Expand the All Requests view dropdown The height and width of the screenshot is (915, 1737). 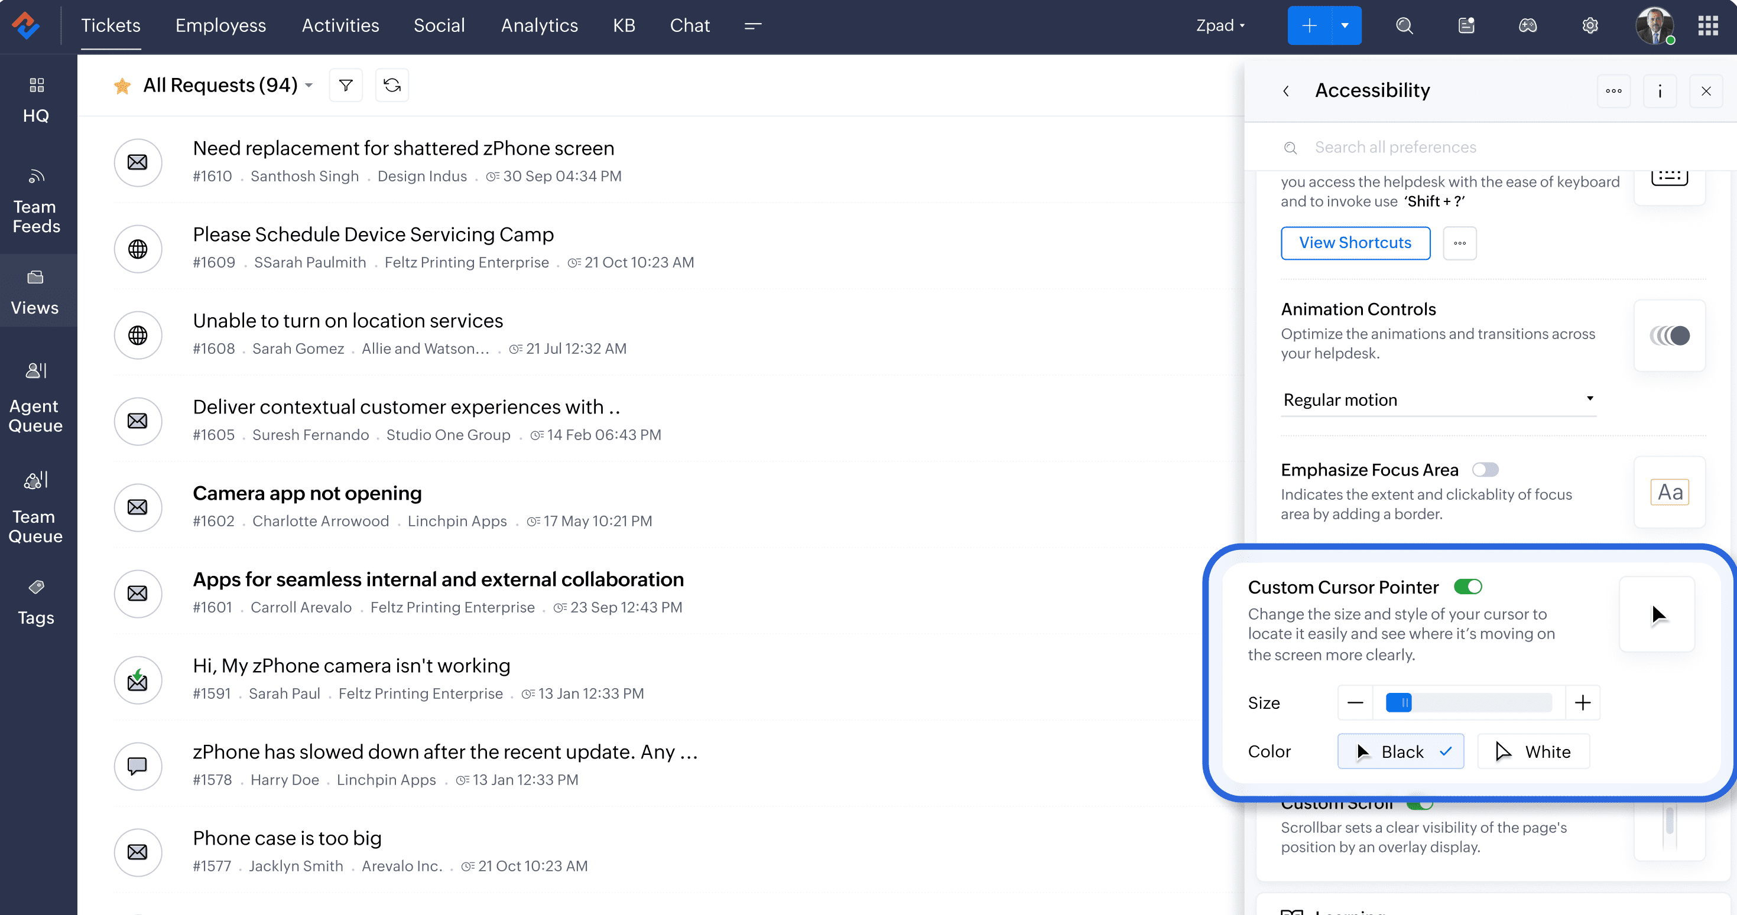[x=309, y=86]
